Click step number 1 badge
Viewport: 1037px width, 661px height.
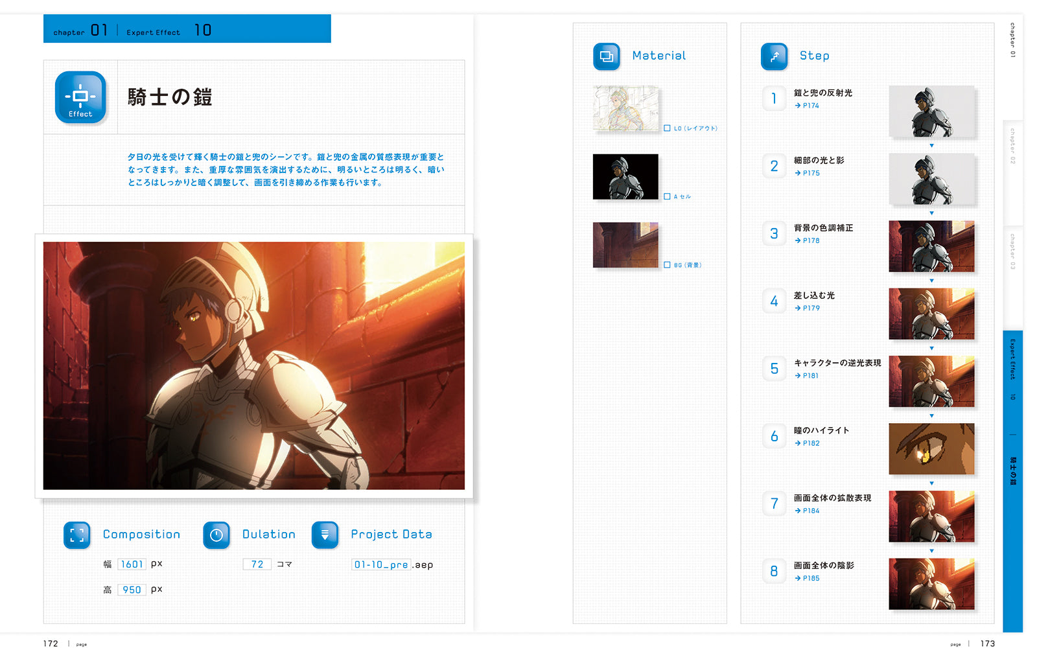click(774, 99)
